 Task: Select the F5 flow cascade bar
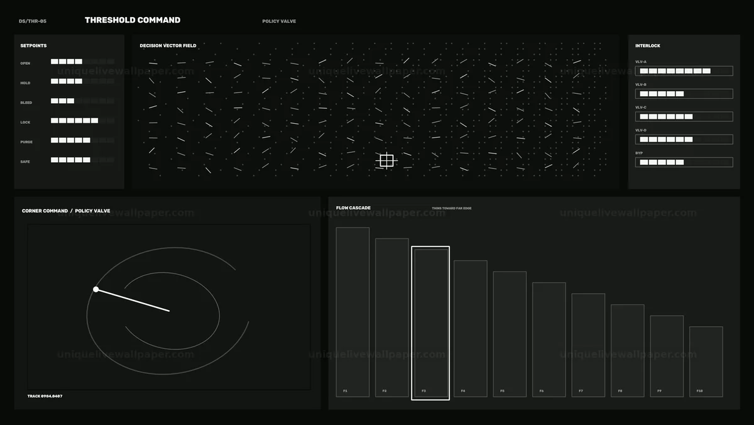tap(510, 334)
